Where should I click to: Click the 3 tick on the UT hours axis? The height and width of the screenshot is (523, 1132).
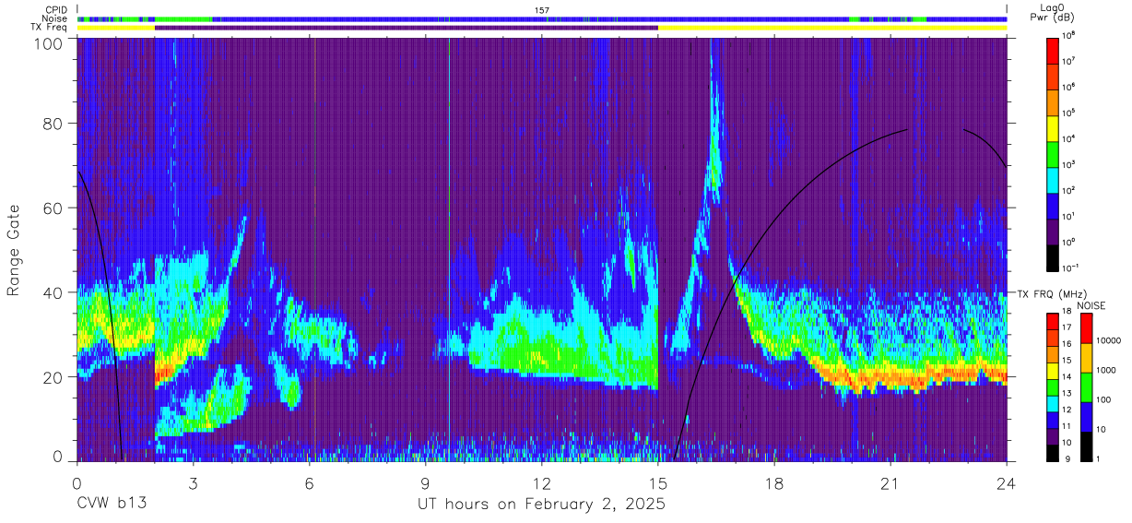(194, 481)
